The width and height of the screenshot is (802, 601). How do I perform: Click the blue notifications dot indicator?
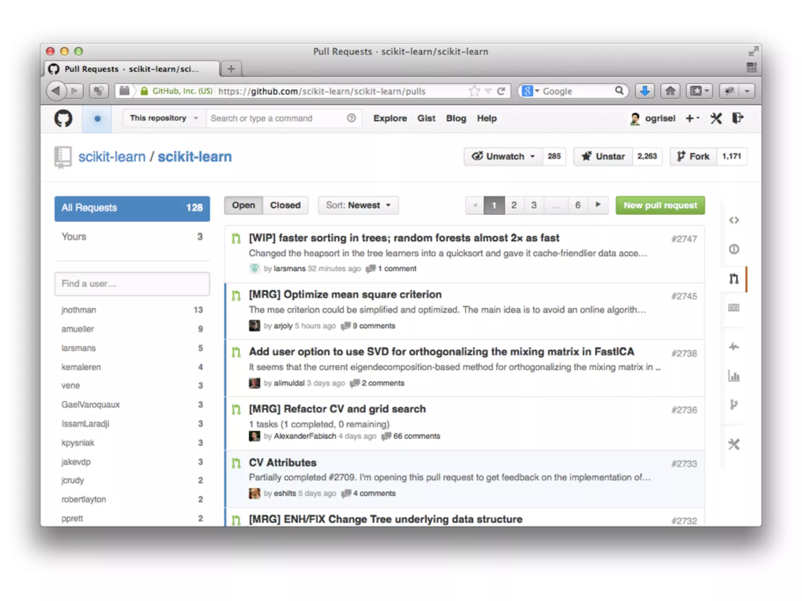pos(98,119)
